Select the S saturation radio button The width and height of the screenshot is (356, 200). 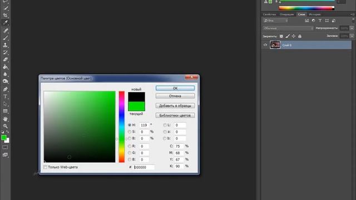click(x=130, y=132)
